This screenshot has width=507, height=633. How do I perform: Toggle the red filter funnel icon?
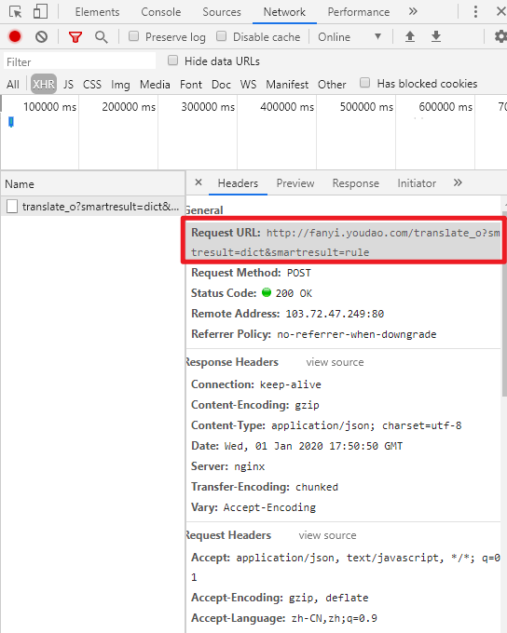(x=75, y=37)
